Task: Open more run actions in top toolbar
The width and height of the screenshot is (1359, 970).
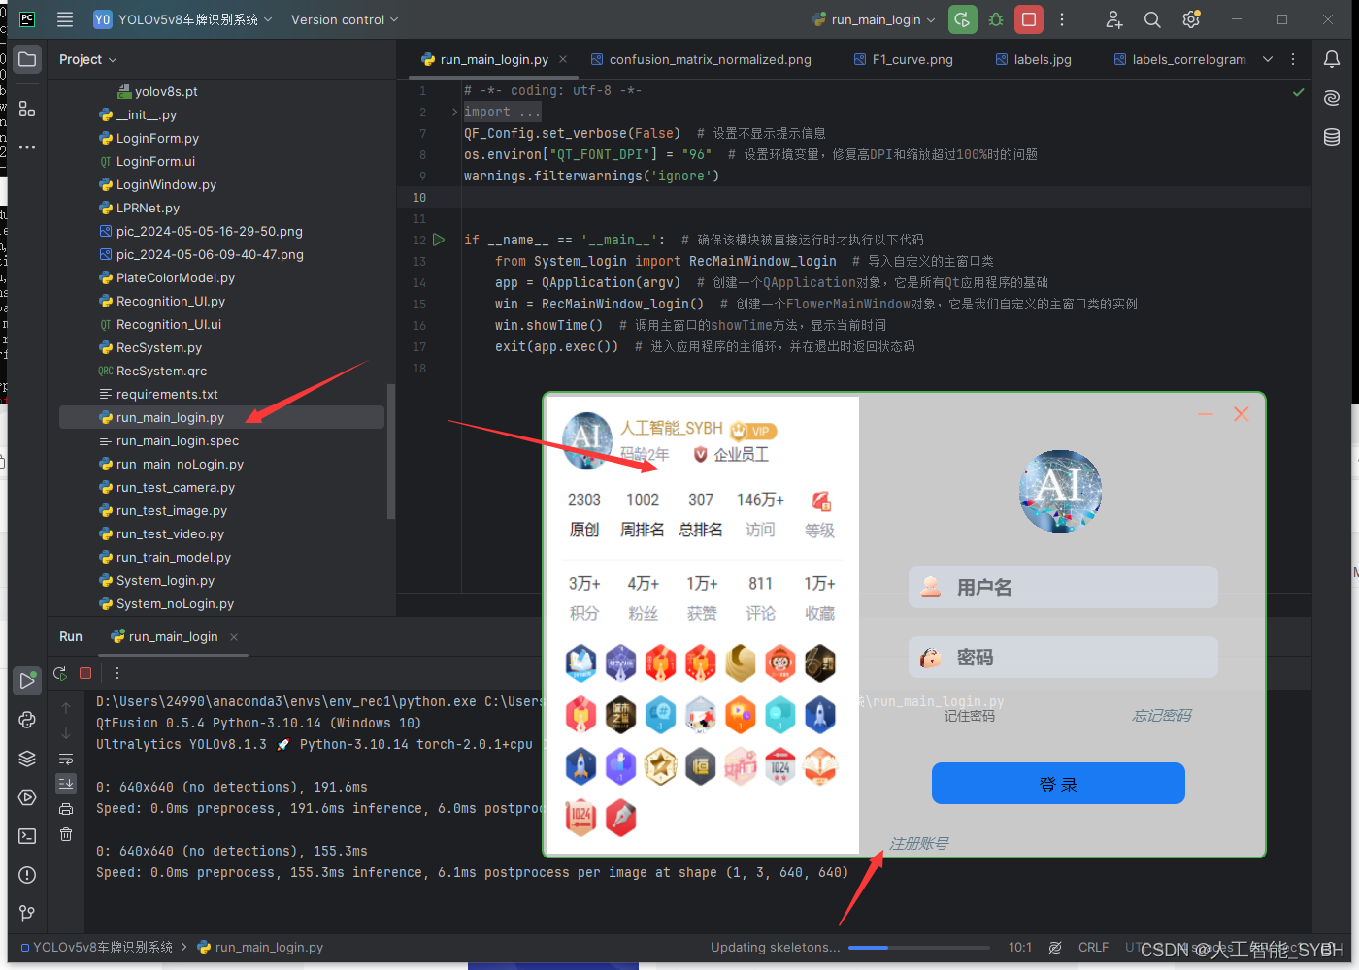Action: (x=1062, y=19)
